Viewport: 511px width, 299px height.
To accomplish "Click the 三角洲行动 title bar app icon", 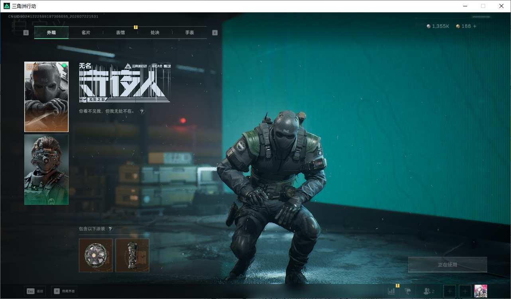I will [x=6, y=6].
